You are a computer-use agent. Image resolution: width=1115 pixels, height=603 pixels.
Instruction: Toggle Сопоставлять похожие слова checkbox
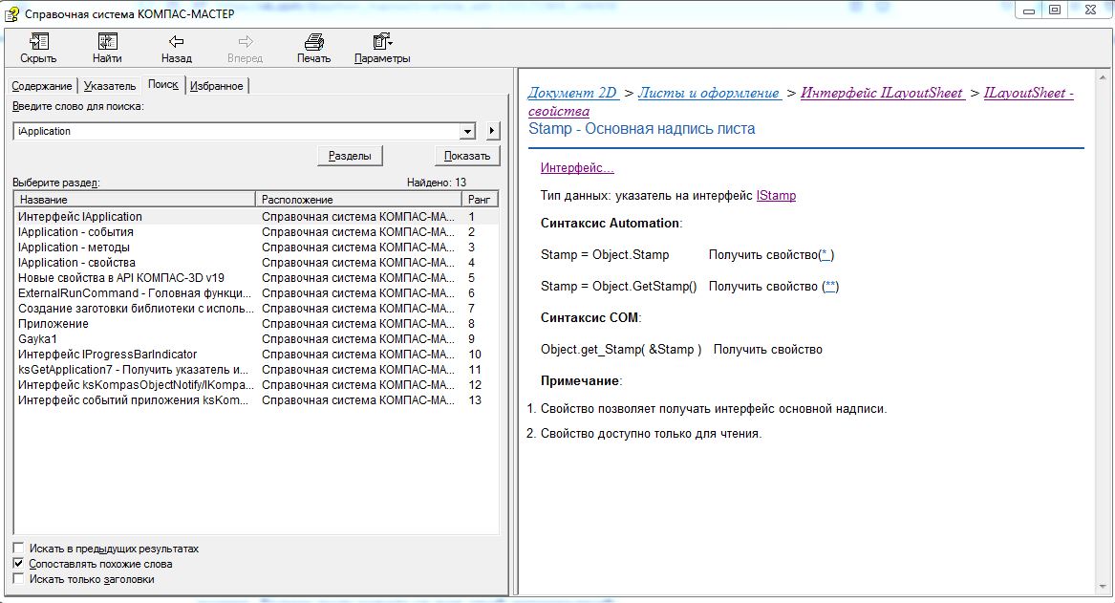click(x=18, y=563)
